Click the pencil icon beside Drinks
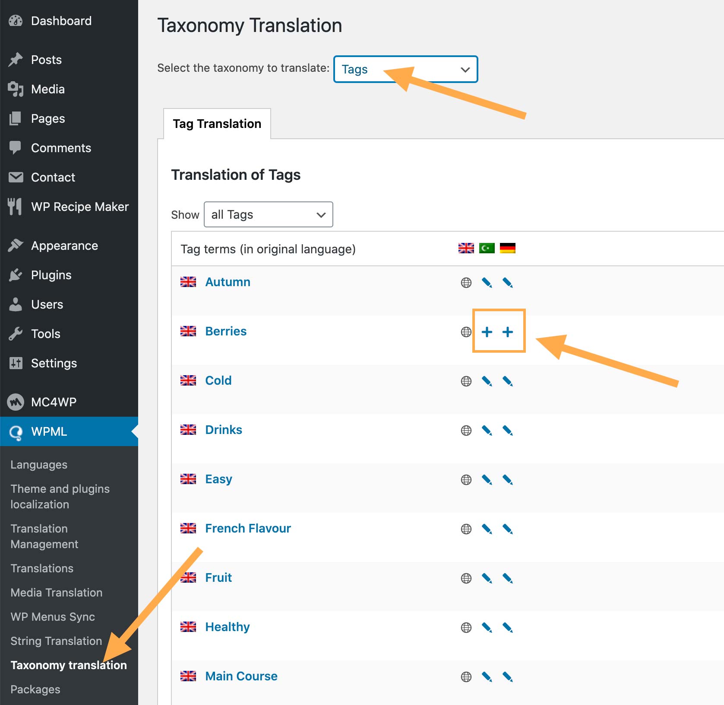The height and width of the screenshot is (705, 724). click(487, 430)
